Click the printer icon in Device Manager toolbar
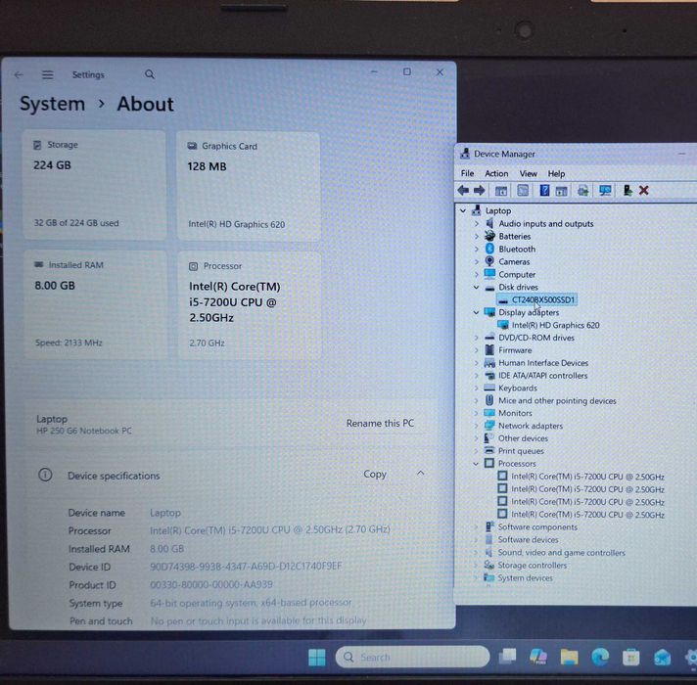This screenshot has width=697, height=685. click(582, 191)
